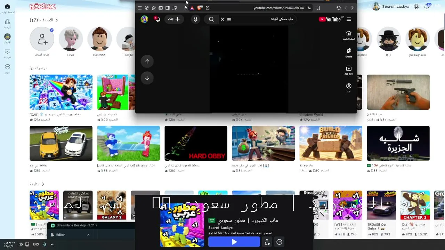Open friend R_1 avatar
The width and height of the screenshot is (445, 250).
coord(388,39)
